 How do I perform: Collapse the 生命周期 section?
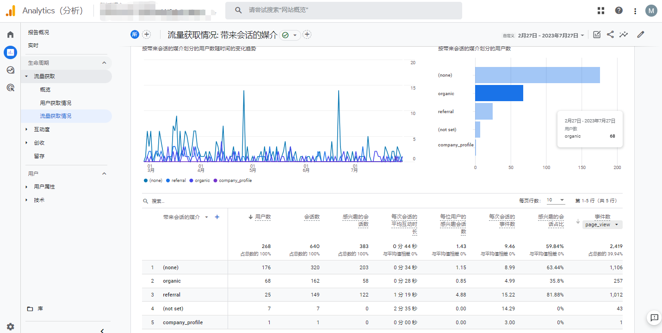[x=104, y=63]
